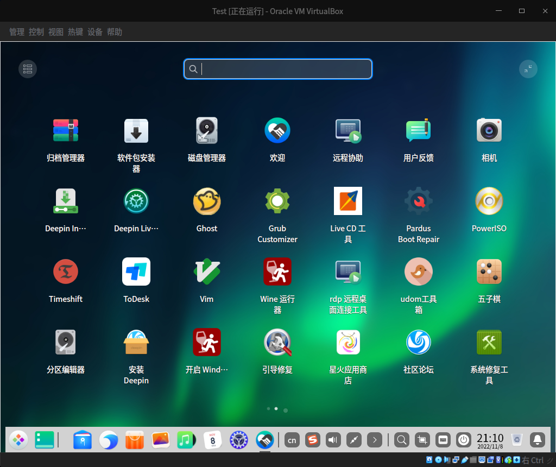
Task: Open Pardus Boot Repair
Action: click(x=419, y=201)
